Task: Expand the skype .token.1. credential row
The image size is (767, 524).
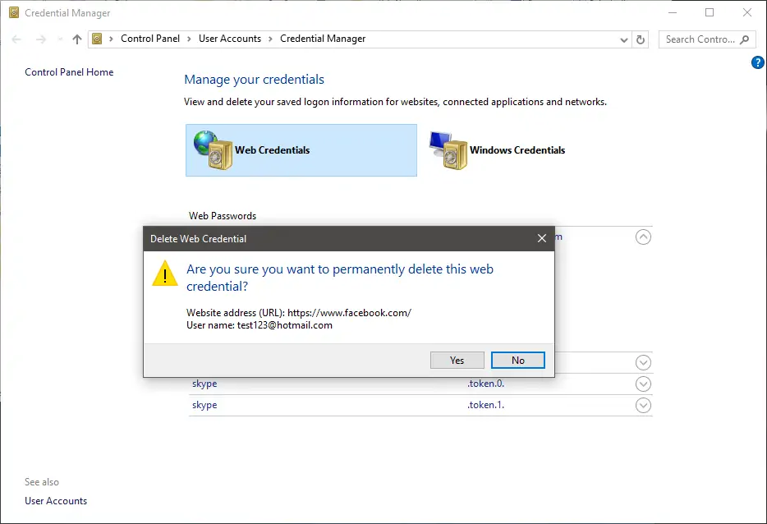Action: click(x=643, y=405)
